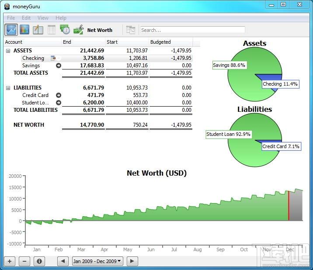Click the TOTAL ASSETS row label
This screenshot has width=313, height=270.
[x=31, y=73]
